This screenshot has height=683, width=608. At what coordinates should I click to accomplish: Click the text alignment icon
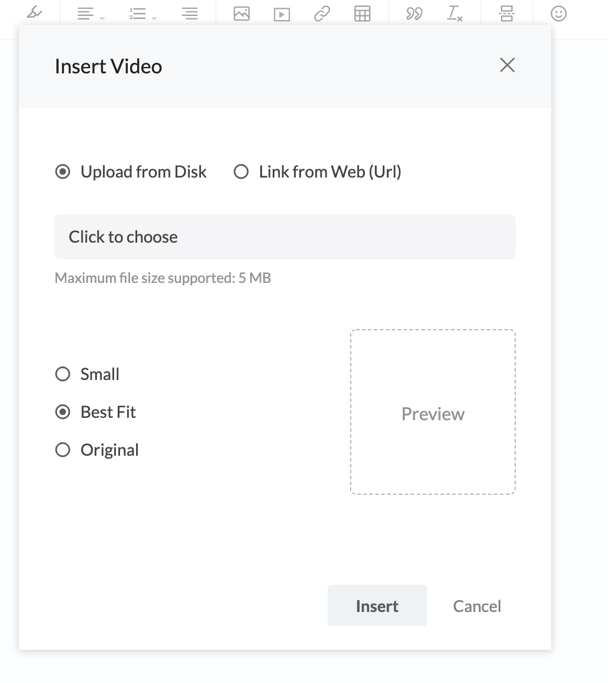click(85, 14)
